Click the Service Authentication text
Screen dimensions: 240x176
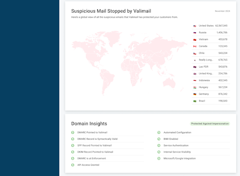[176, 145]
